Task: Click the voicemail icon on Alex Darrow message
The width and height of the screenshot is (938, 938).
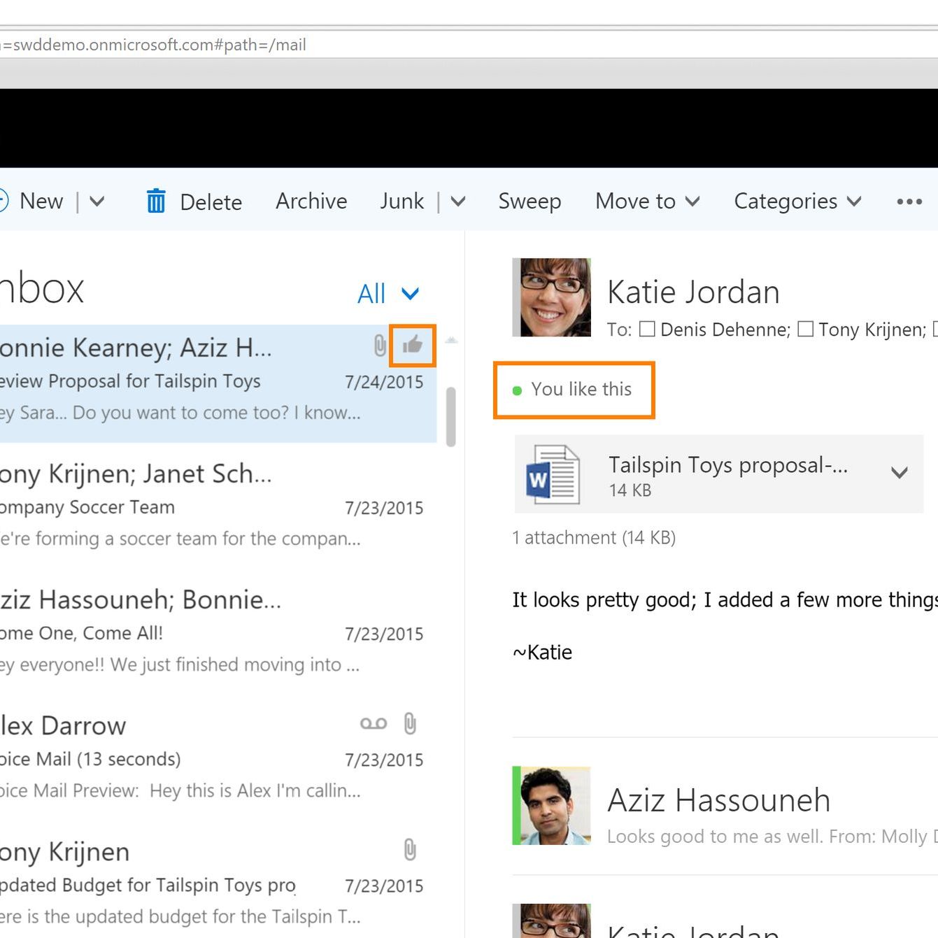Action: 374,723
